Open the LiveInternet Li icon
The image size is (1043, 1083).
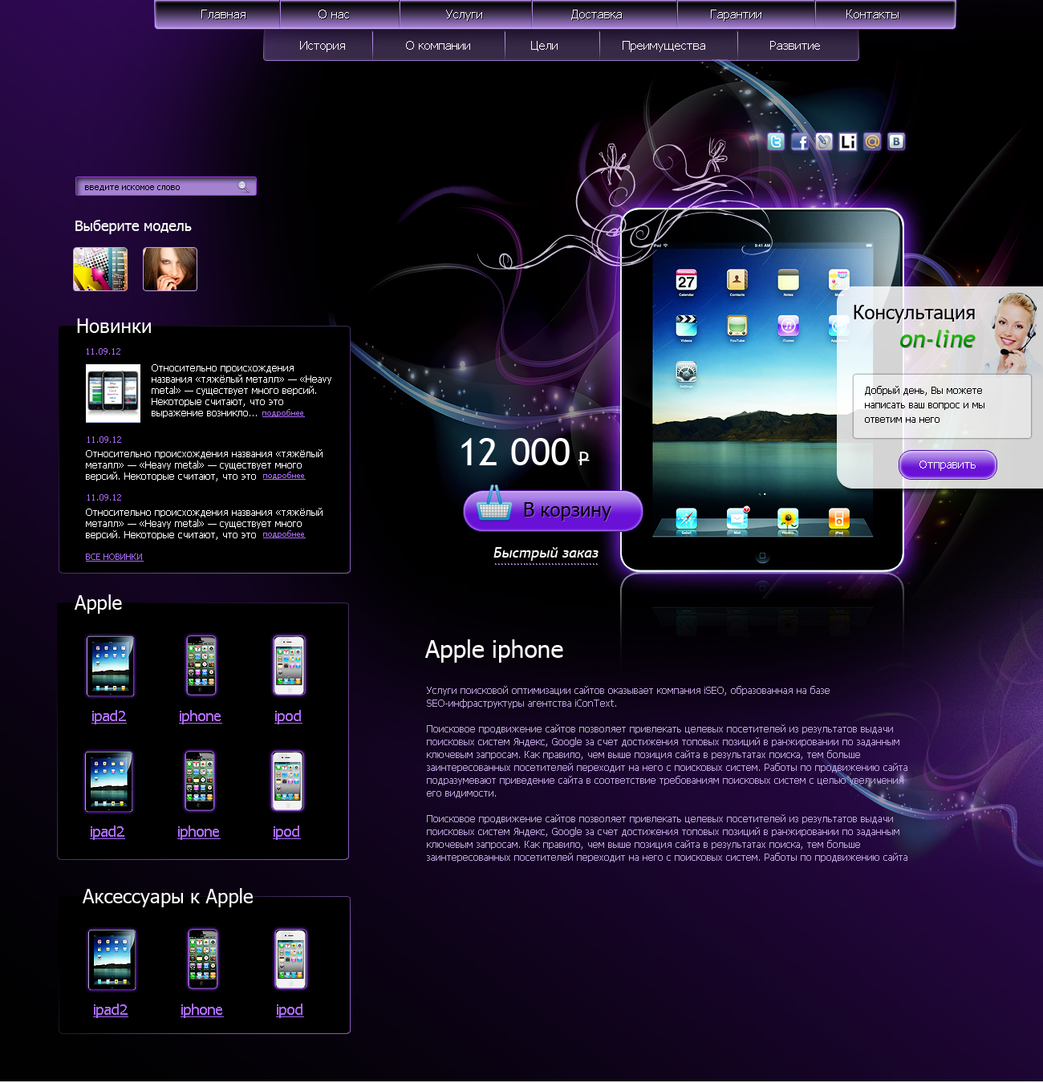pyautogui.click(x=848, y=142)
